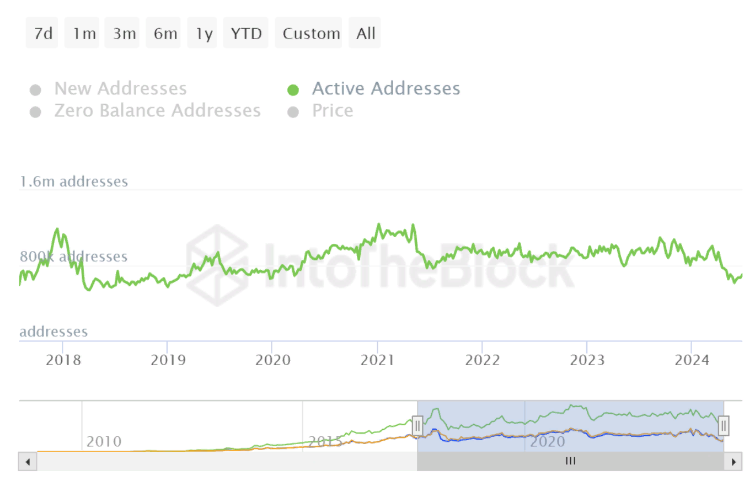Show year-to-date with YTD button
Image resolution: width=755 pixels, height=502 pixels.
245,33
